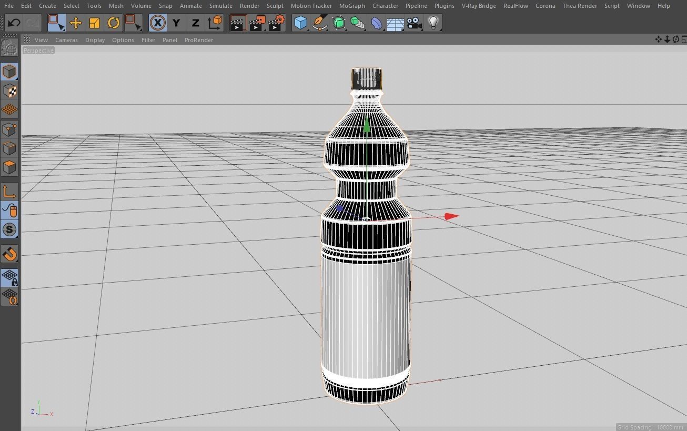Add a Cube primitive object

click(x=300, y=23)
